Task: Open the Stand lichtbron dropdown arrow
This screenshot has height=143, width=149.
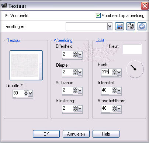Action: [x=119, y=109]
